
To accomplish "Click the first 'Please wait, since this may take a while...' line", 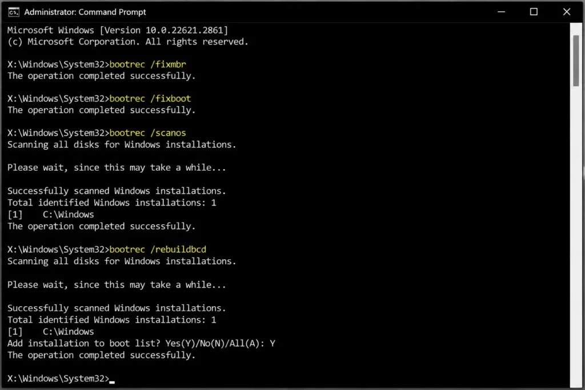I will click(117, 168).
